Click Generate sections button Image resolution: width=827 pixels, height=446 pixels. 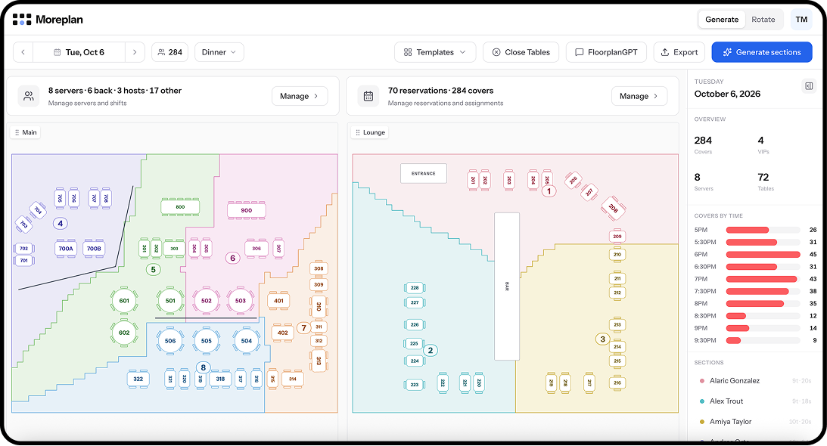(x=762, y=52)
